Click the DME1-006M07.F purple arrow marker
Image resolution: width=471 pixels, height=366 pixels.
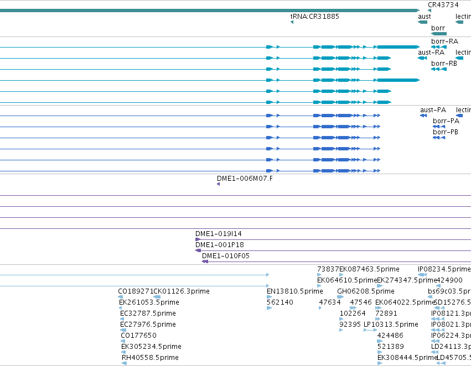pos(219,184)
